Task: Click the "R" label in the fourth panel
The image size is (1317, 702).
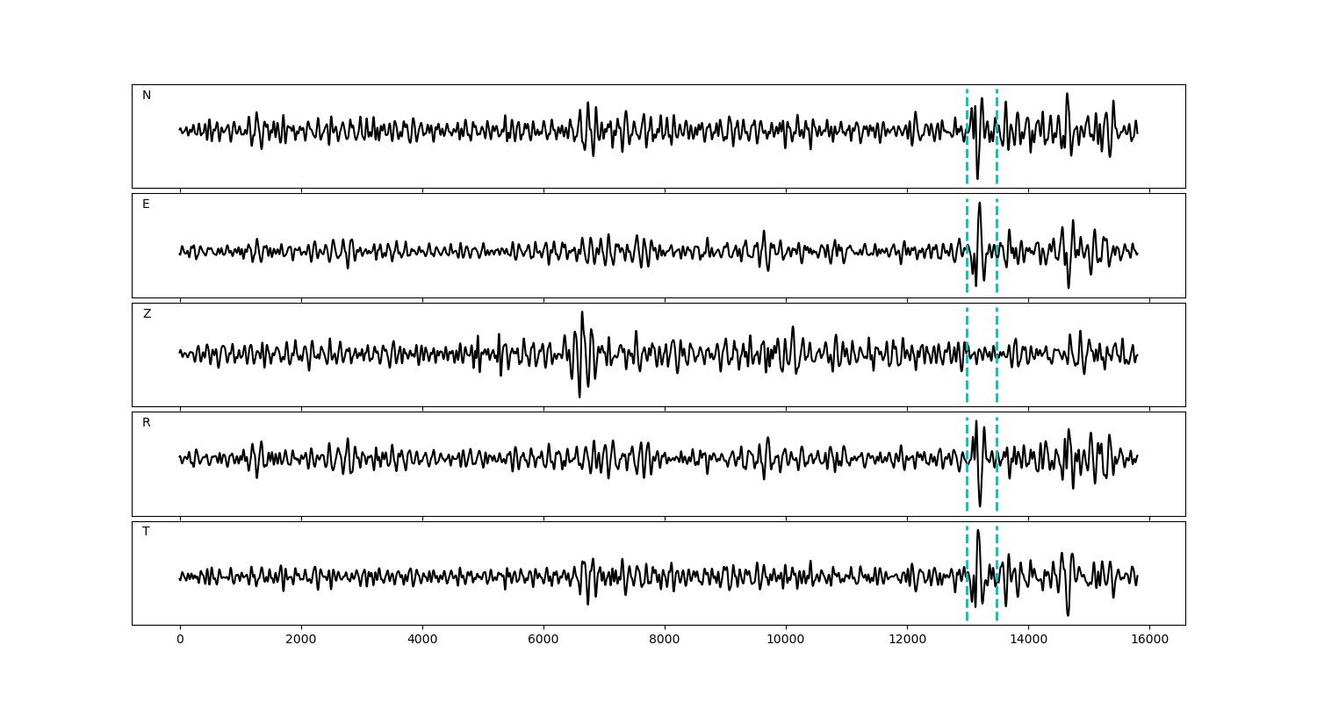Action: click(x=147, y=423)
